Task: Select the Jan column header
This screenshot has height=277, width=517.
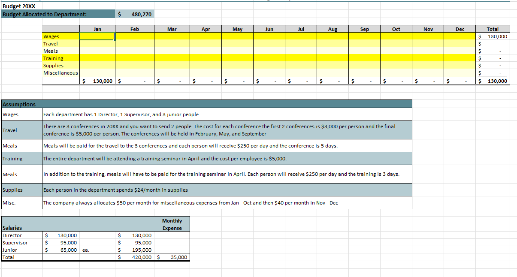Action: (x=97, y=29)
